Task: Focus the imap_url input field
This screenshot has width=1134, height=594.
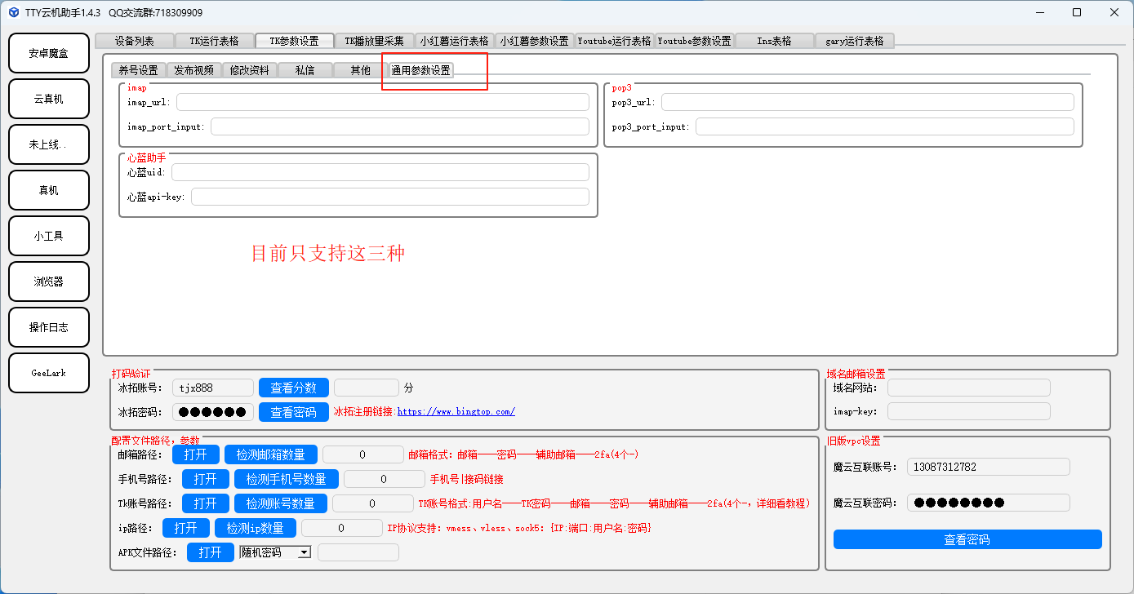Action: click(x=382, y=102)
